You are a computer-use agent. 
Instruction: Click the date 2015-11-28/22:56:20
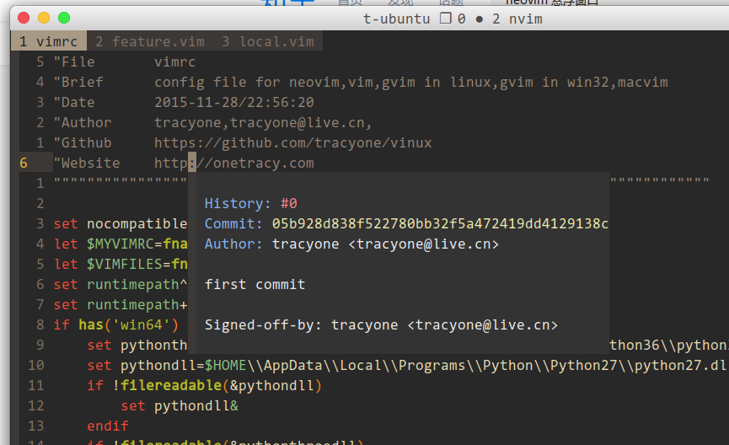click(233, 102)
